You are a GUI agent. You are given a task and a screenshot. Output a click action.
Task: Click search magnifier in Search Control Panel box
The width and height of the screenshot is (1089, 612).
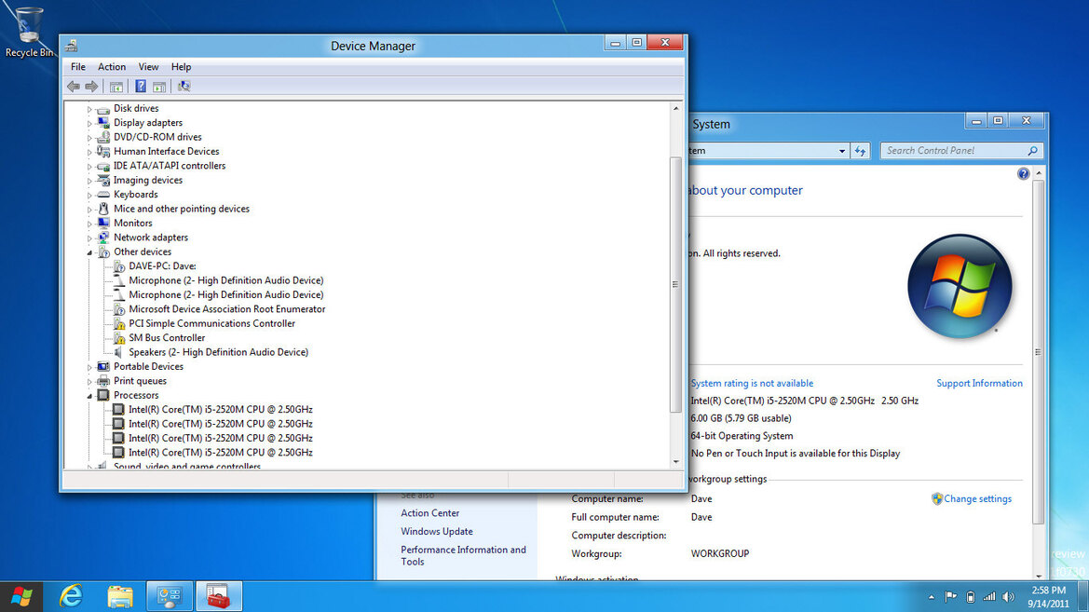[1033, 151]
